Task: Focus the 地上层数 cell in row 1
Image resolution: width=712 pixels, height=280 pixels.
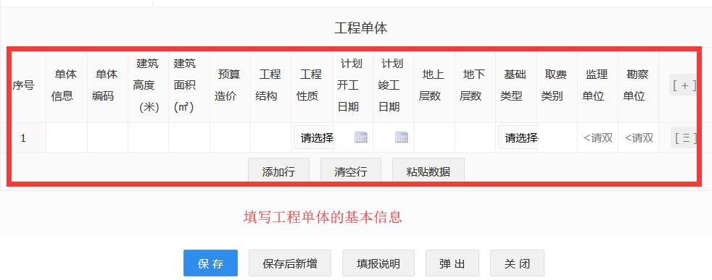Action: coord(434,137)
